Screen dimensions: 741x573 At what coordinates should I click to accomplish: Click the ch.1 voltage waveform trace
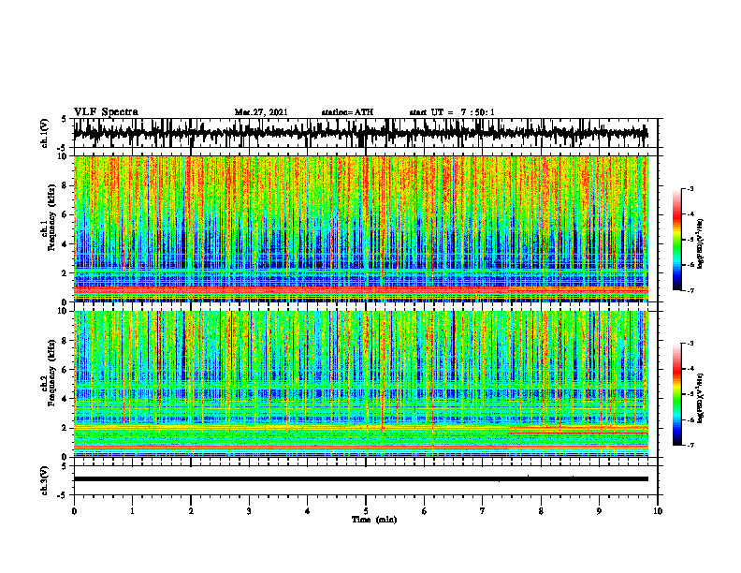point(360,133)
